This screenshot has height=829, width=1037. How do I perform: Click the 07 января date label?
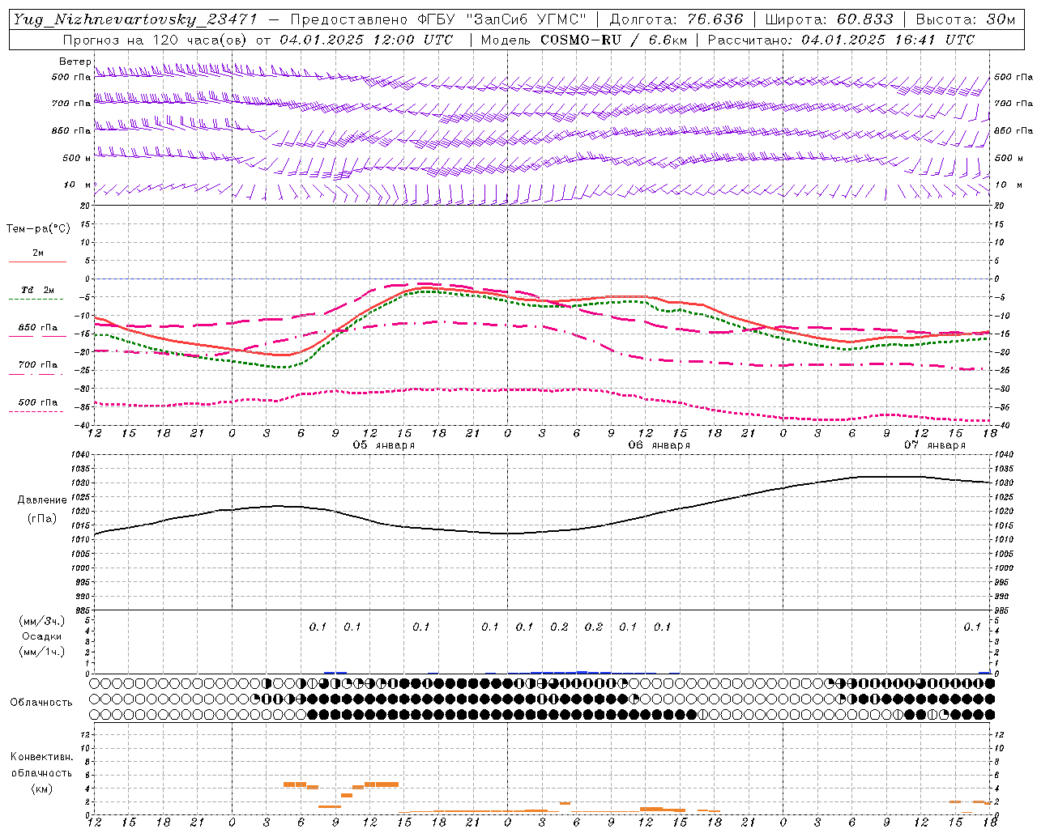[x=935, y=445]
